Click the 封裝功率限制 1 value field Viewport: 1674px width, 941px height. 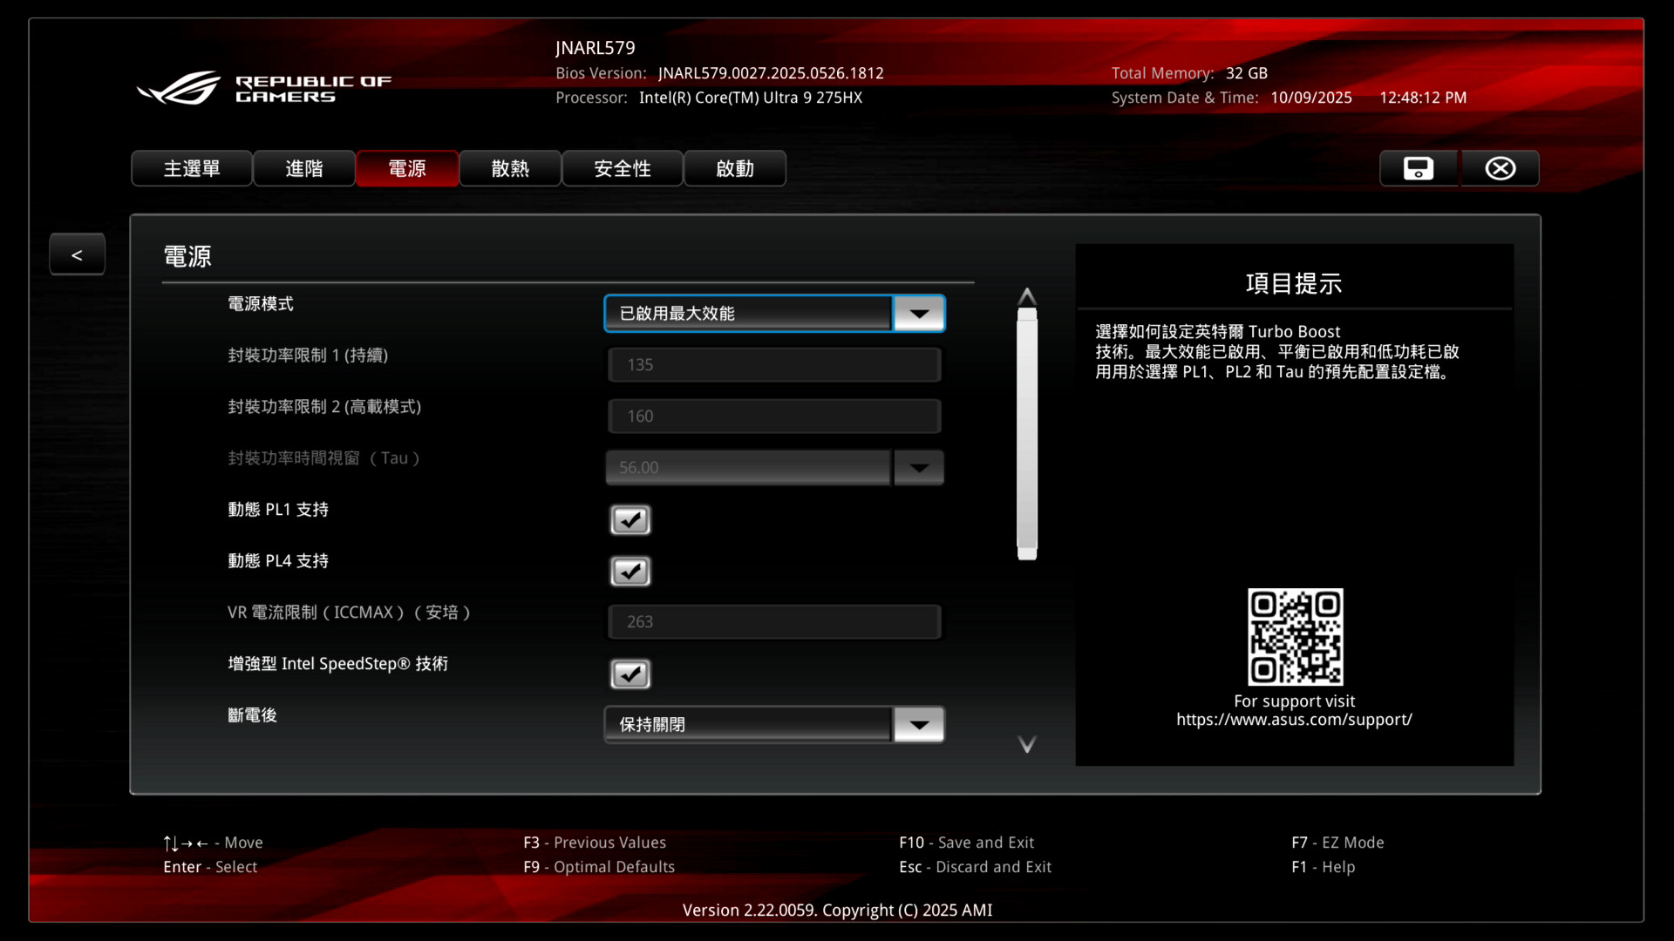coord(774,365)
